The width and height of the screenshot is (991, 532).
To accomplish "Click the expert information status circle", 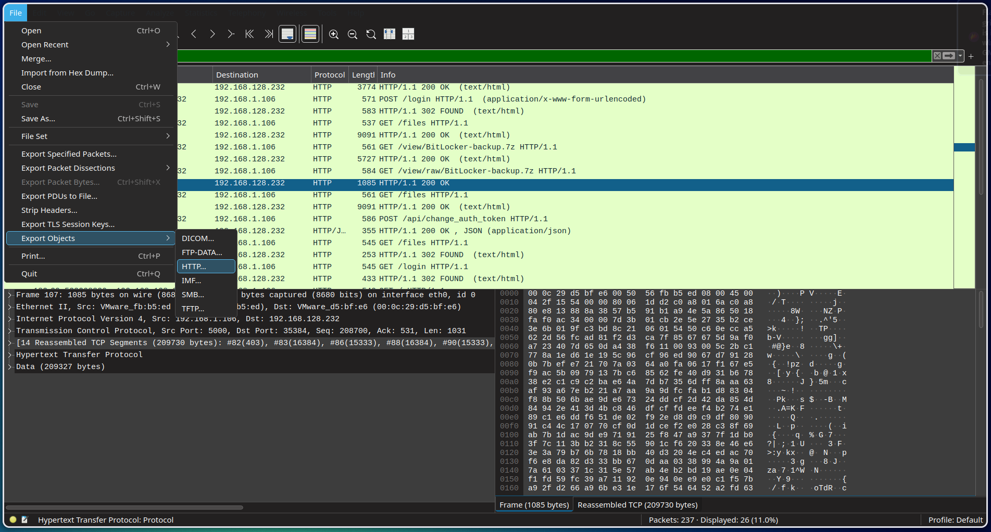I will point(13,520).
